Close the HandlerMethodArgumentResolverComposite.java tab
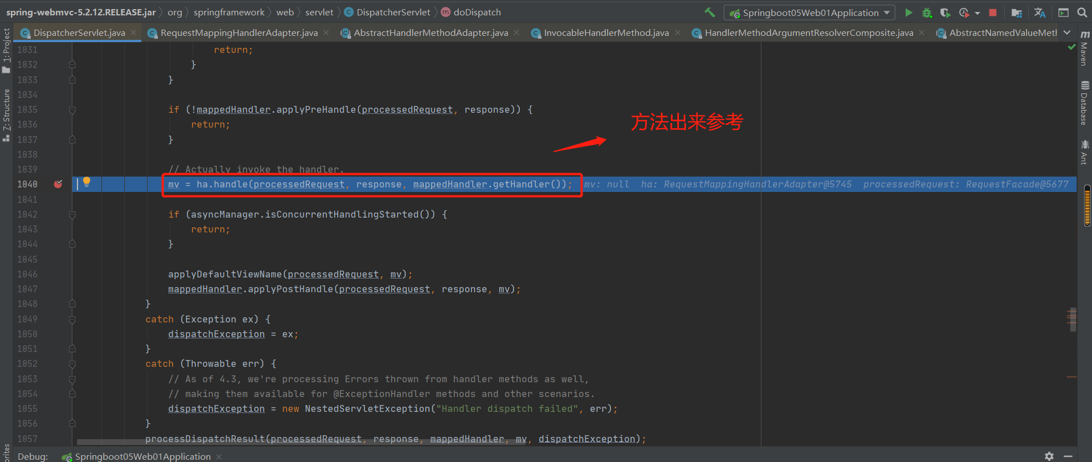Image resolution: width=1092 pixels, height=462 pixels. (x=922, y=32)
